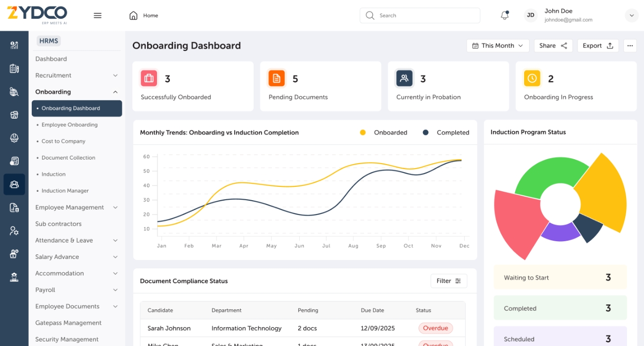Click the Home icon in breadcrumb
The image size is (644, 346).
tap(133, 15)
